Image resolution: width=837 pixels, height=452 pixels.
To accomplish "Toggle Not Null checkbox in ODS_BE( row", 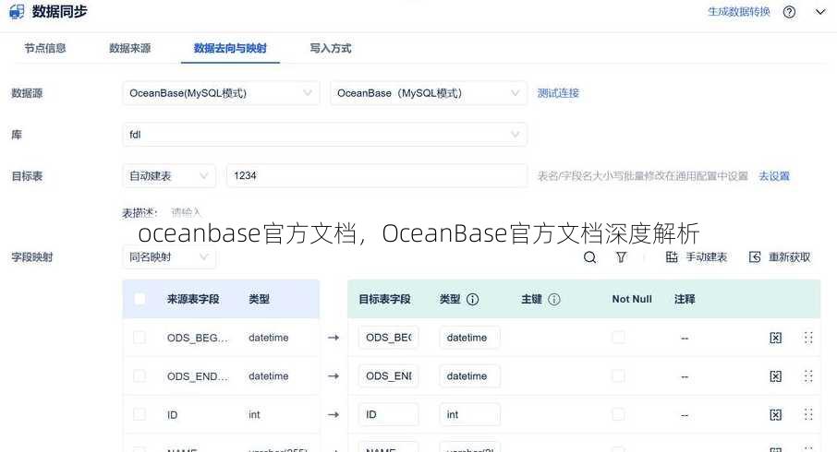I will coord(619,337).
